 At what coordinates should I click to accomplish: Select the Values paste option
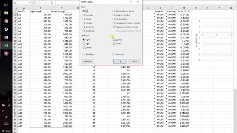(87, 19)
